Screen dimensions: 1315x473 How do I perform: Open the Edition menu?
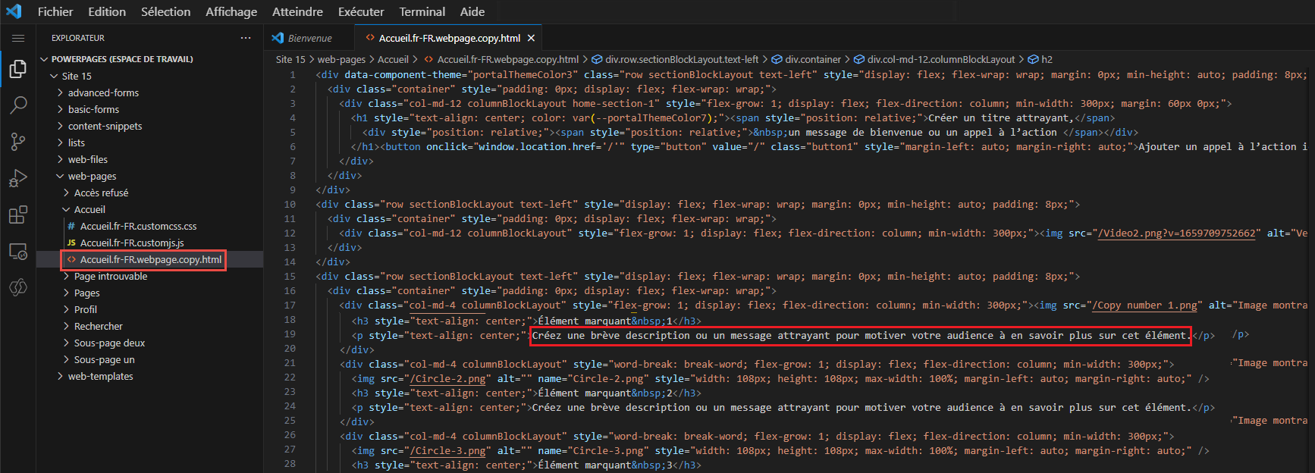107,11
